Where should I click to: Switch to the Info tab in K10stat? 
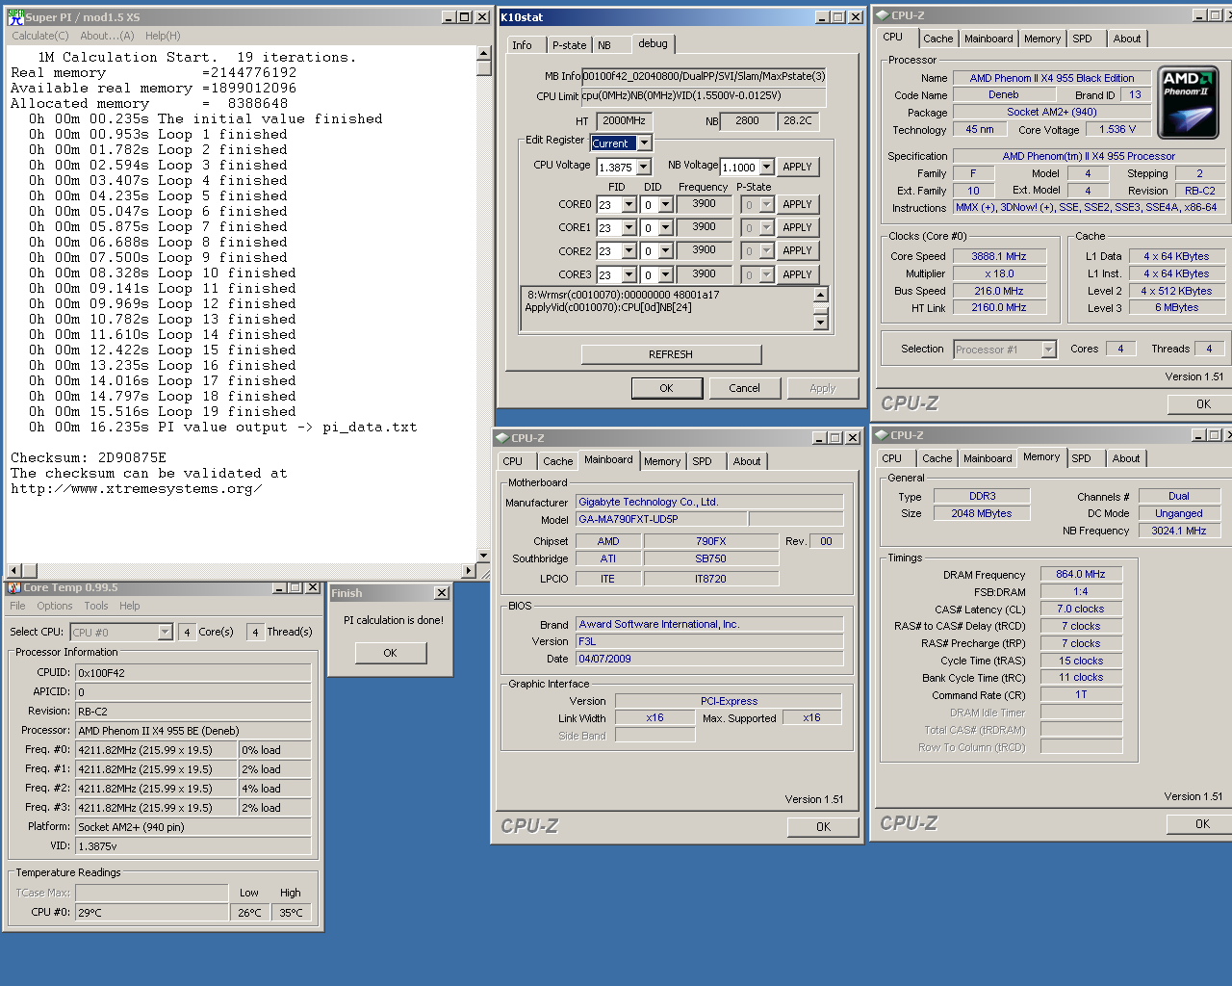pos(522,45)
